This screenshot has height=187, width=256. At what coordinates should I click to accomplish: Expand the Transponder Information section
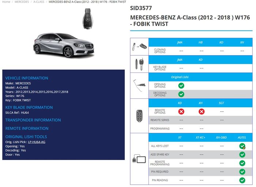coord(33,120)
